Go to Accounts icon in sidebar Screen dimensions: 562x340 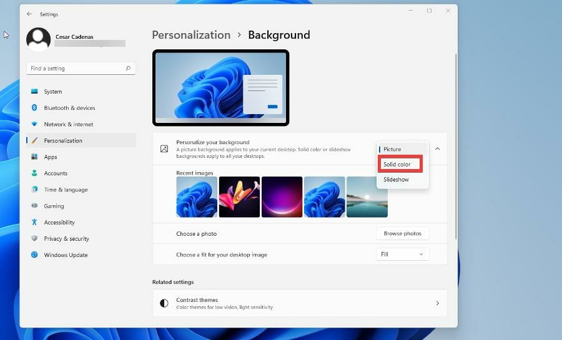click(34, 173)
